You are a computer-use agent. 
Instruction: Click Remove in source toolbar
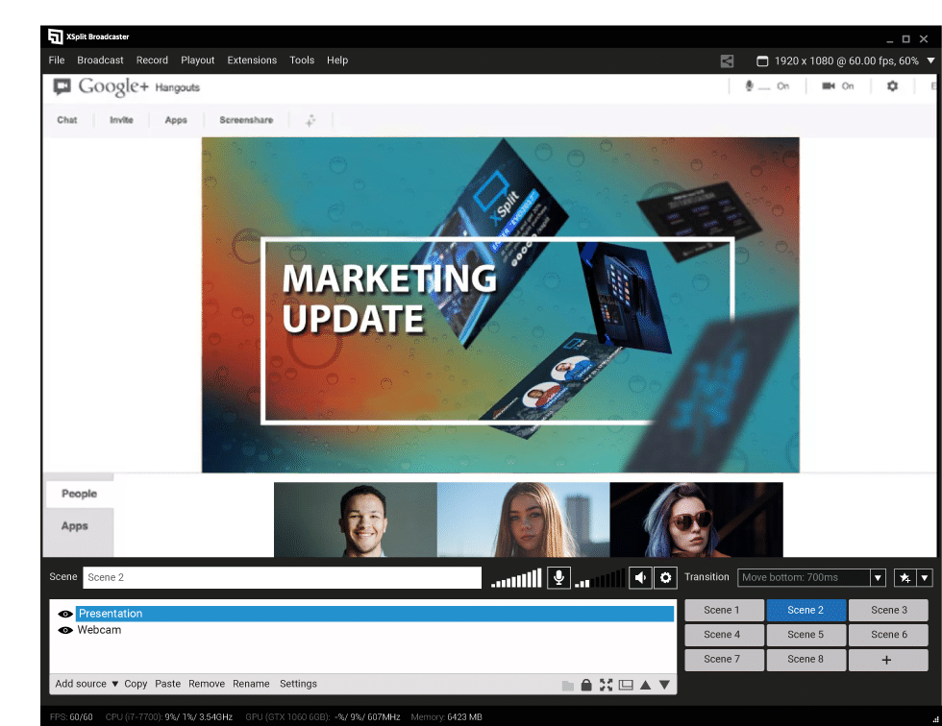[207, 684]
